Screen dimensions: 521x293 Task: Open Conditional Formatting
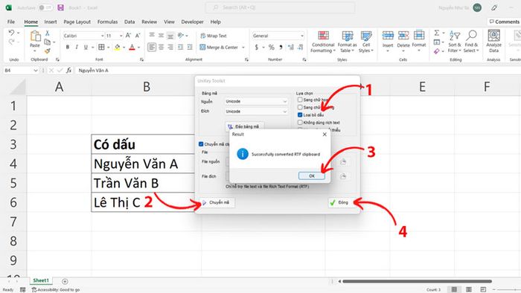(322, 42)
